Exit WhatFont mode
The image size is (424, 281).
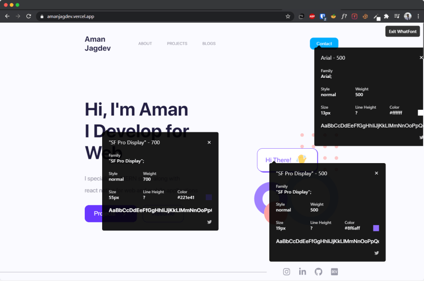tap(402, 31)
